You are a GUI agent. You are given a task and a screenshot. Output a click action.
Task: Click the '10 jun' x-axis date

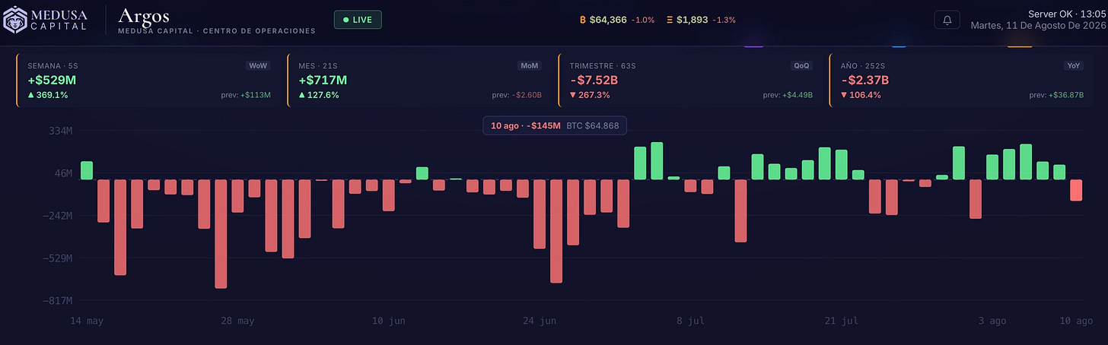coord(389,321)
